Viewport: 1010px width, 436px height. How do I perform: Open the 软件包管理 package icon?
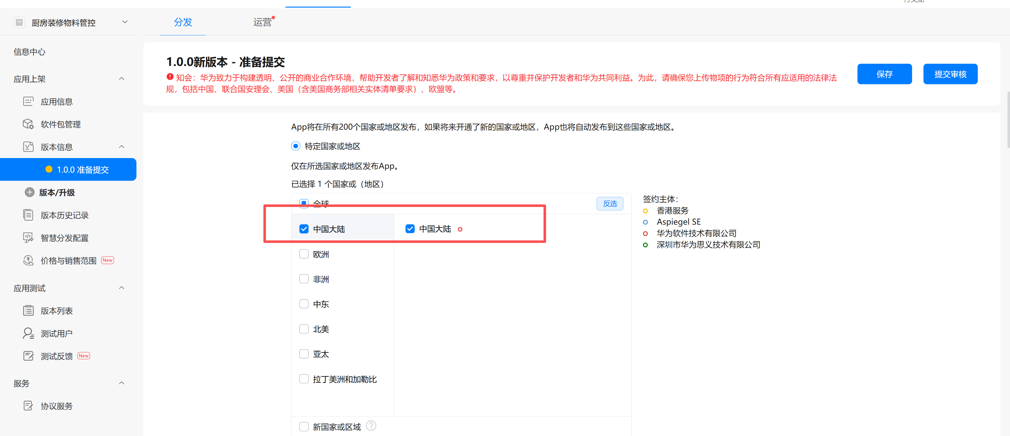(28, 124)
